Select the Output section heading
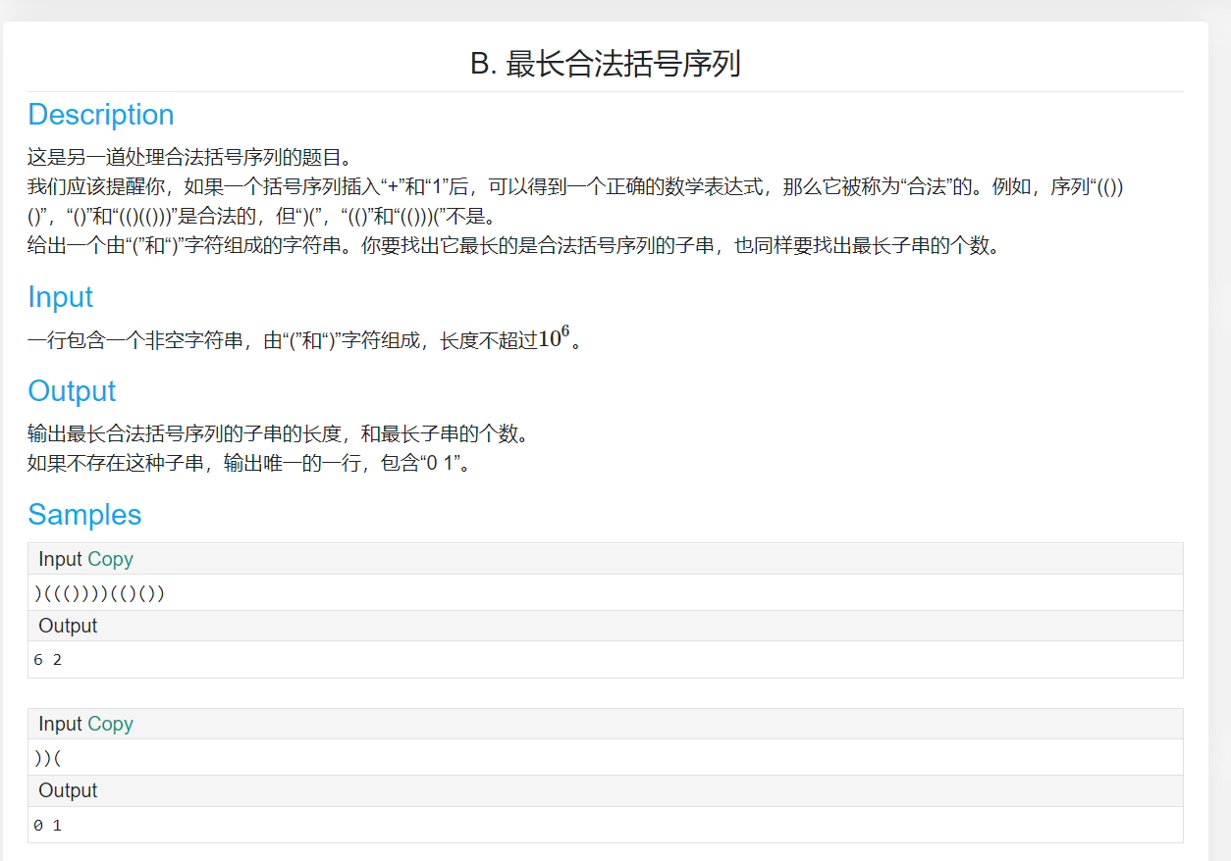This screenshot has height=861, width=1231. [71, 391]
